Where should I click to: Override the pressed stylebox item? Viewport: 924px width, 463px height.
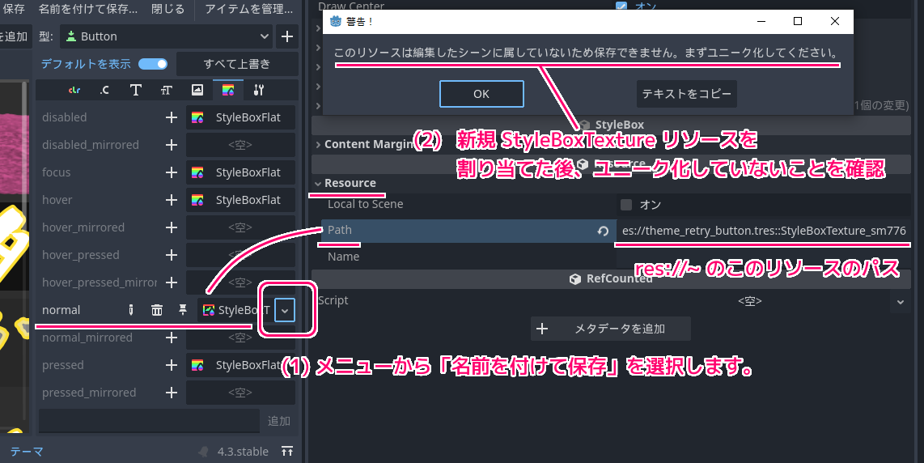click(172, 365)
